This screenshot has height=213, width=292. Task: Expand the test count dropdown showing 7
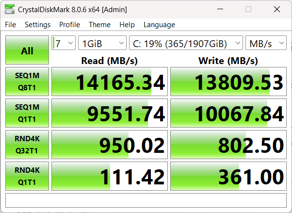pos(64,43)
